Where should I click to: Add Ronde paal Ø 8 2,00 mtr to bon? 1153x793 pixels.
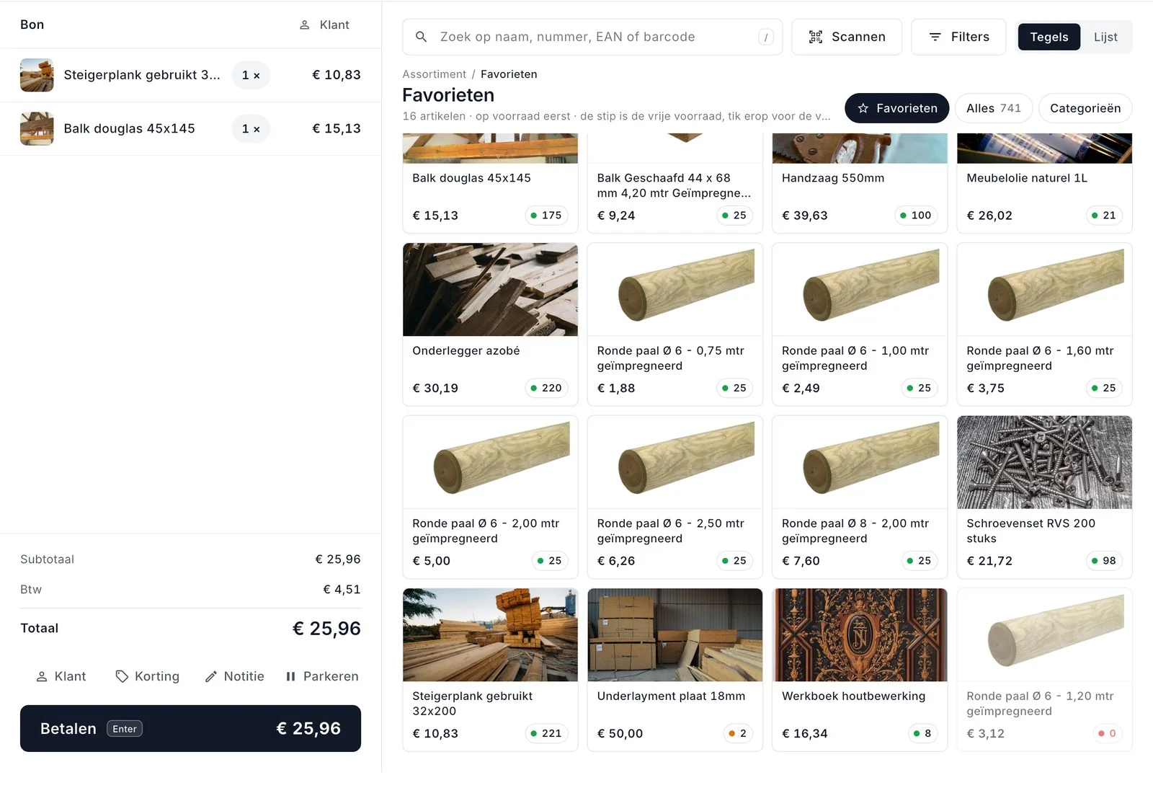(860, 497)
